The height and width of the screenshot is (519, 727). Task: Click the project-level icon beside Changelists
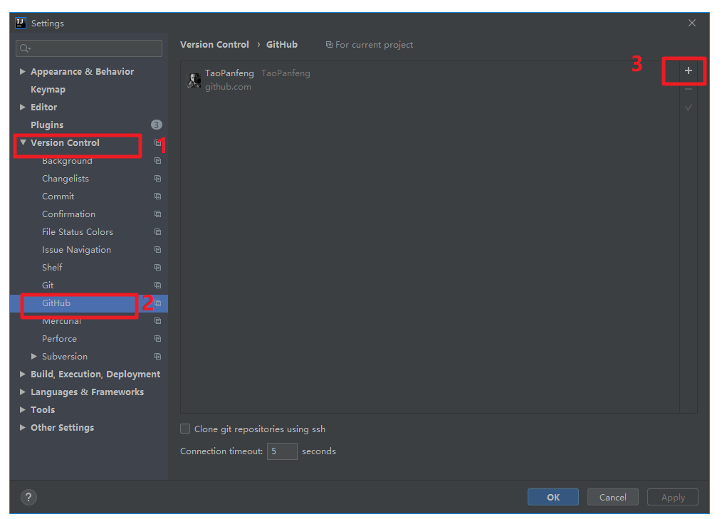click(157, 179)
